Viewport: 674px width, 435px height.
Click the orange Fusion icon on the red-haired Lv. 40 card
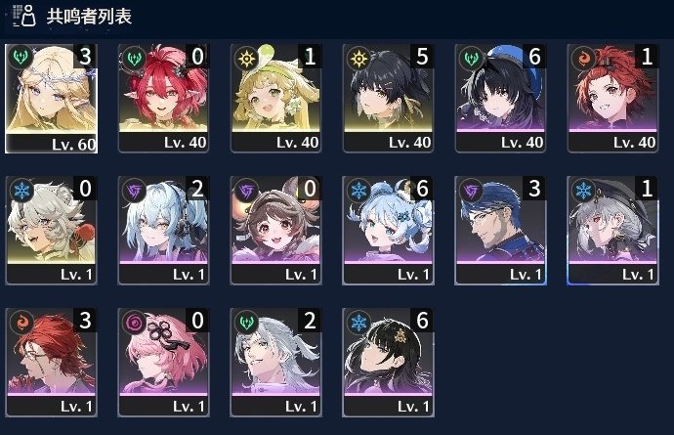click(583, 58)
